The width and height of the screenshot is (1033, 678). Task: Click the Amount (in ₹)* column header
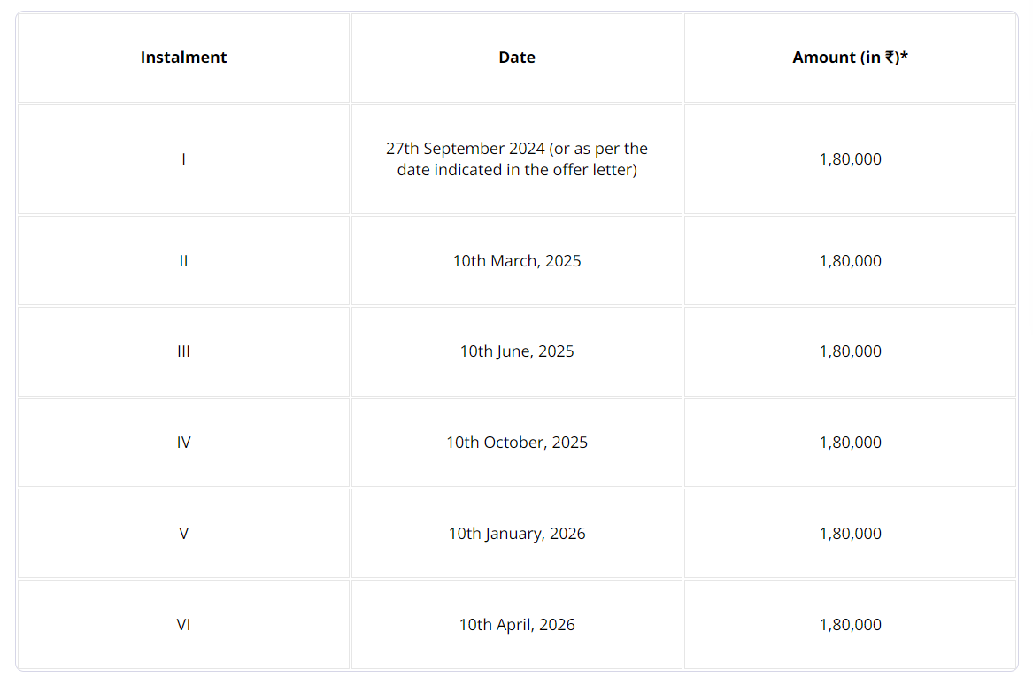click(x=850, y=58)
